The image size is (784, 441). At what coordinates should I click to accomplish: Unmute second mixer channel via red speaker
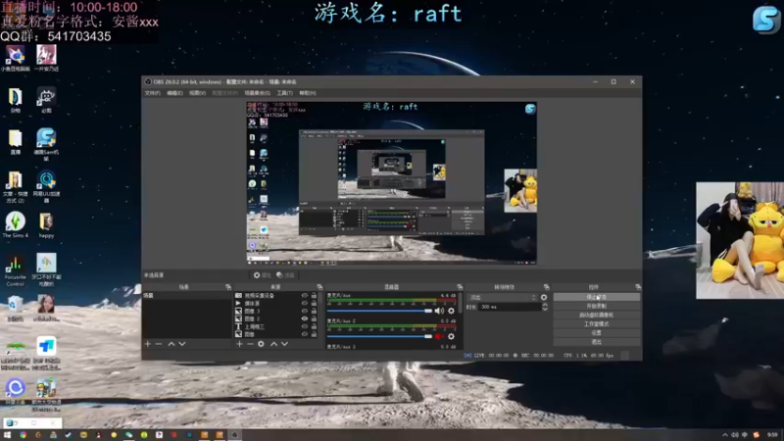[439, 336]
